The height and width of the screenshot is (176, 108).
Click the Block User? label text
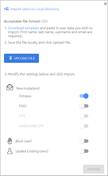click(24, 141)
